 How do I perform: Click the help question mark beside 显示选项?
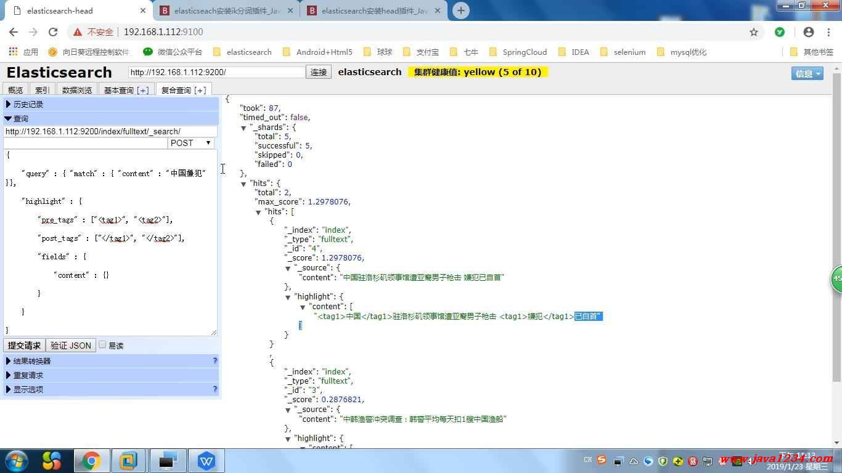click(x=215, y=389)
